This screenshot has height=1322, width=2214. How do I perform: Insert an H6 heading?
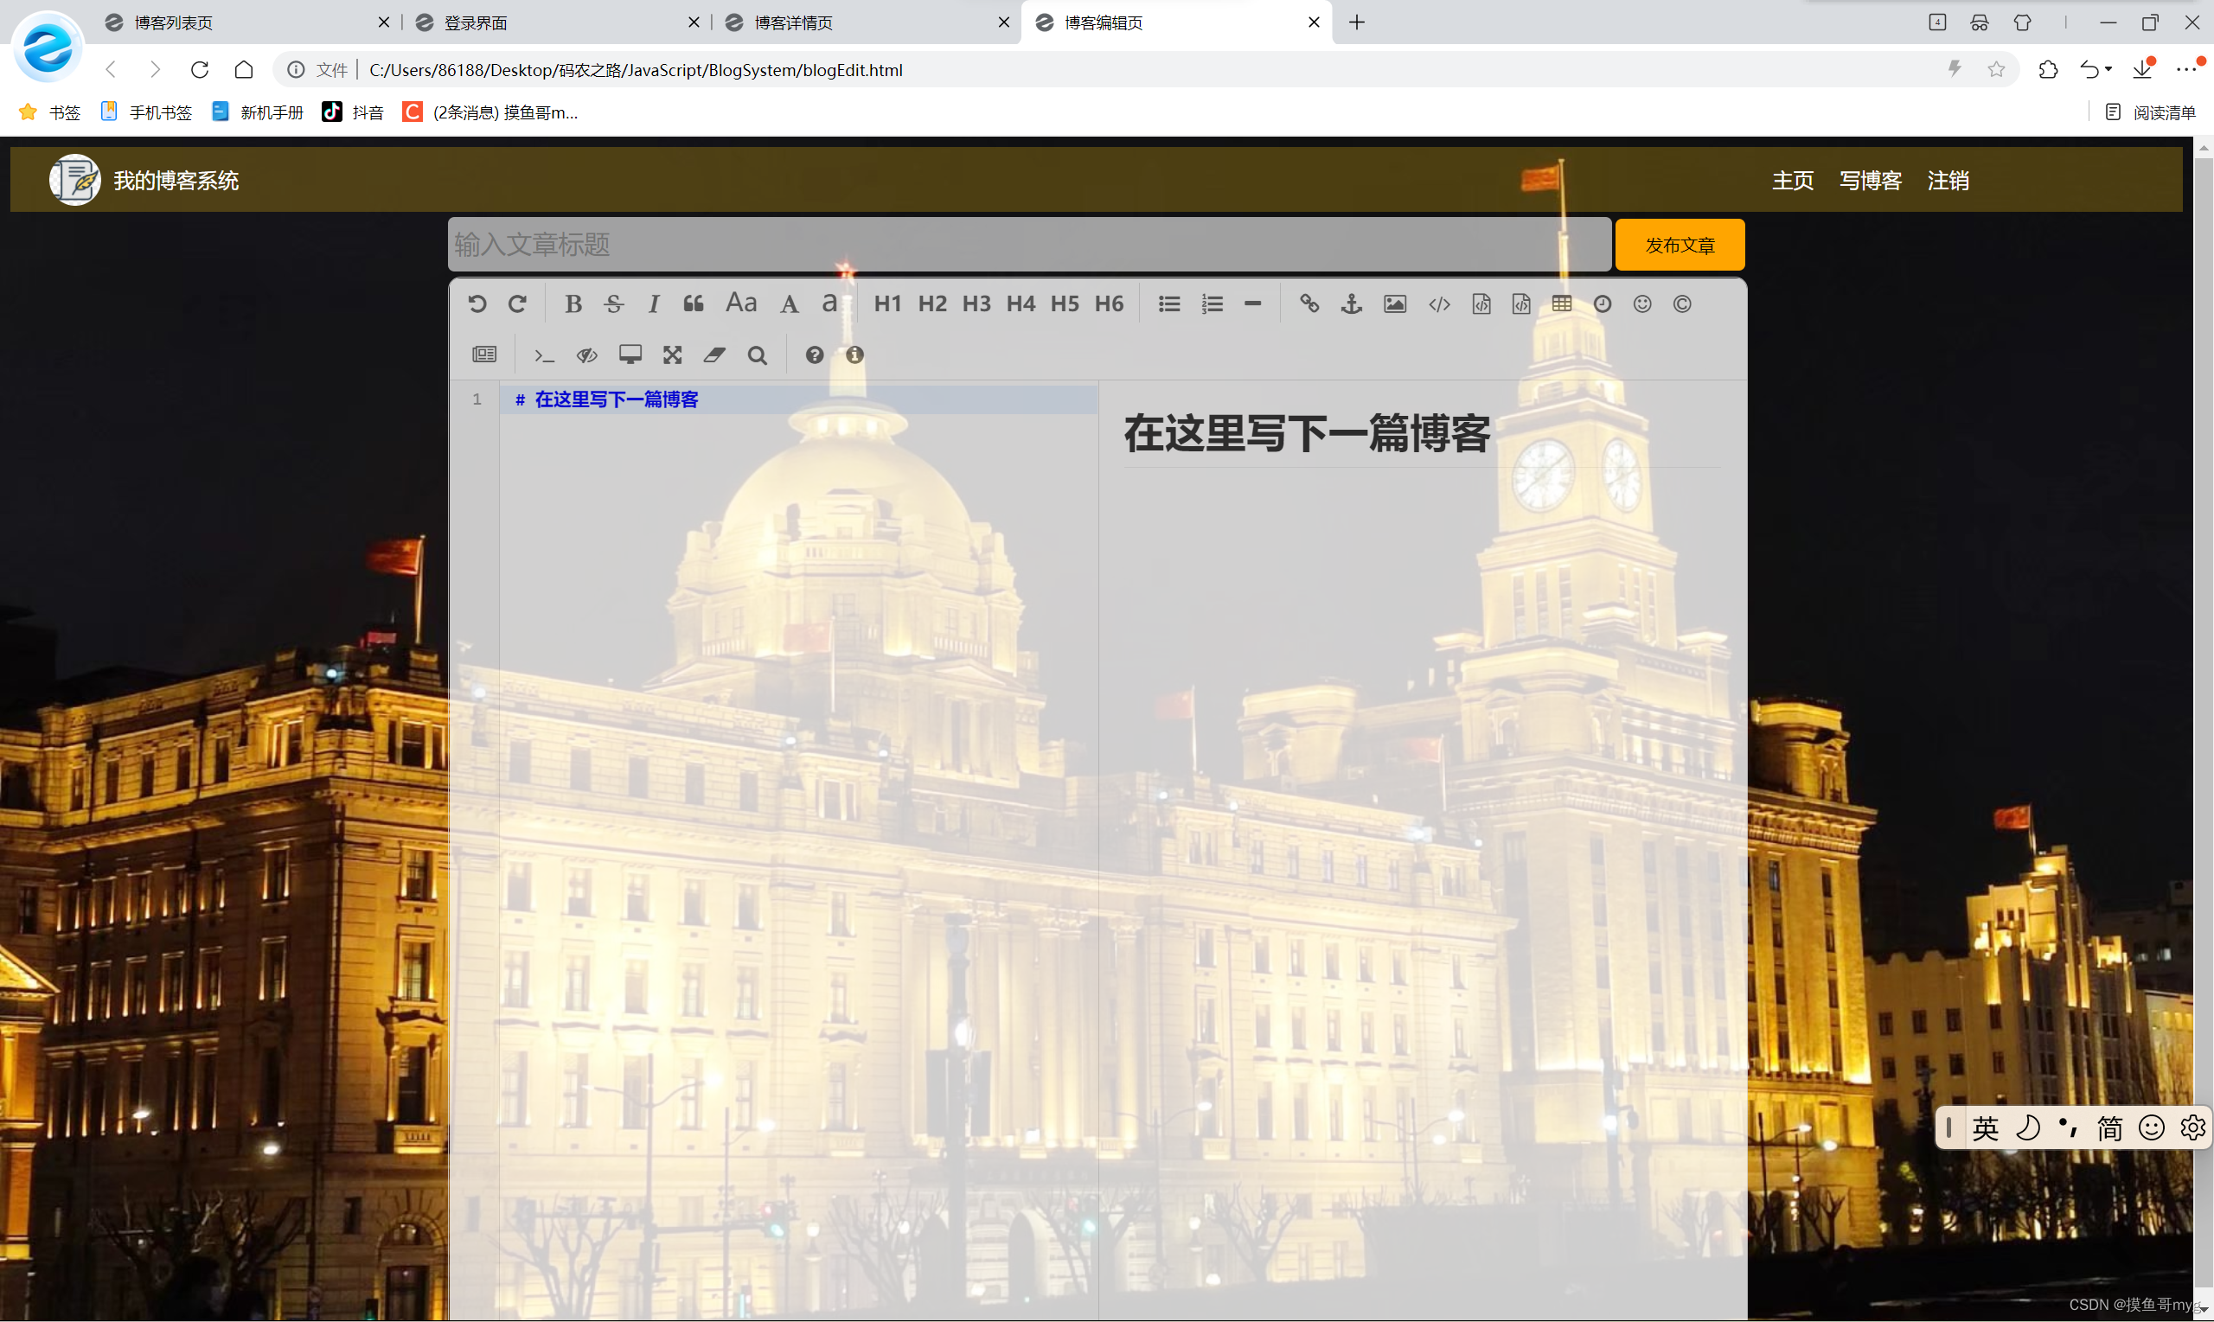(1110, 303)
